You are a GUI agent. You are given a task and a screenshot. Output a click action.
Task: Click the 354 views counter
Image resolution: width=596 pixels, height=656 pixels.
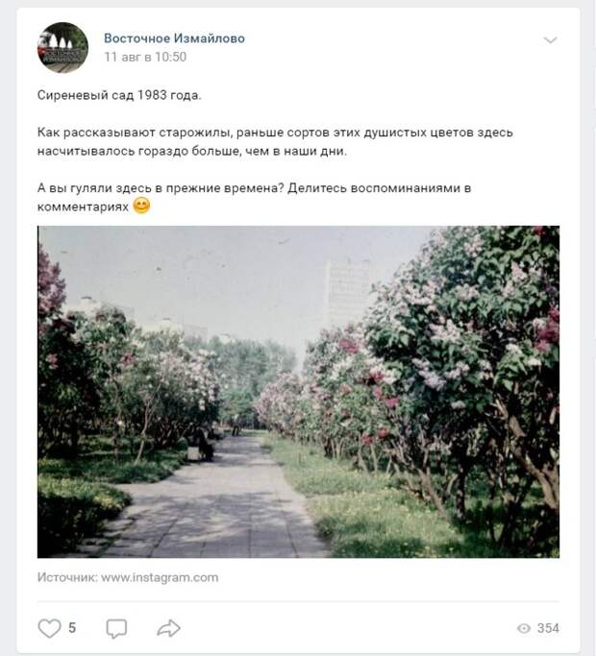point(548,628)
